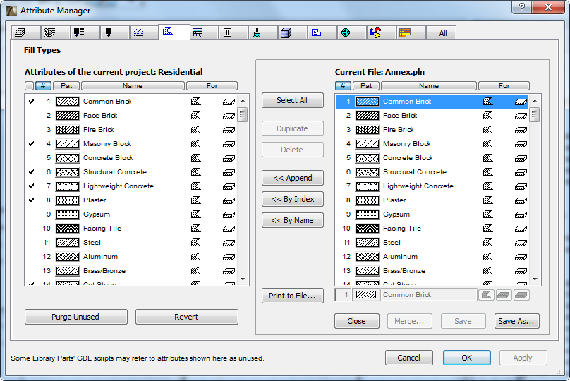This screenshot has width=570, height=381.
Task: Click the Save As button
Action: [x=516, y=321]
